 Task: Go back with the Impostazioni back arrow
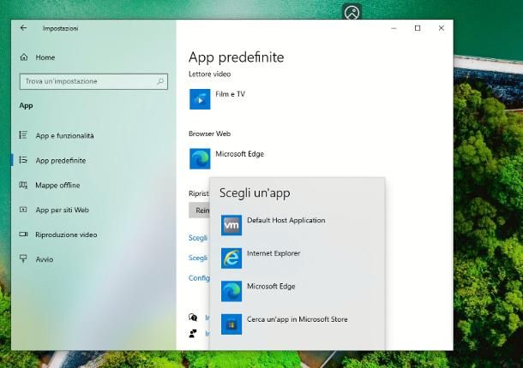tap(23, 28)
